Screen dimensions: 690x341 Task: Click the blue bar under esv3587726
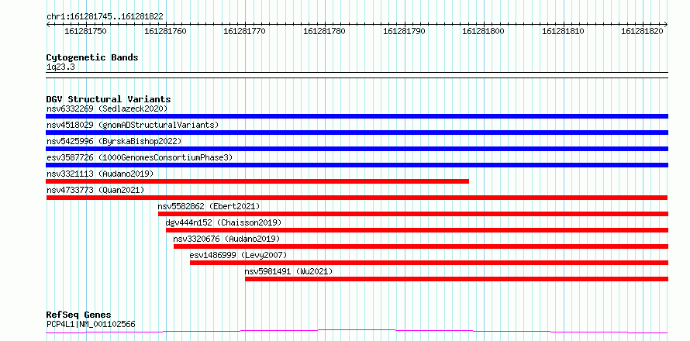(x=357, y=165)
